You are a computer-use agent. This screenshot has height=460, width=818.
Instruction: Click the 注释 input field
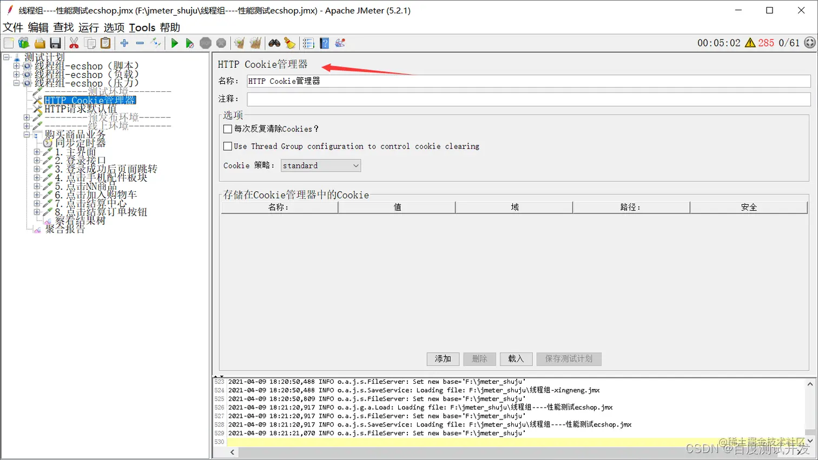click(529, 99)
